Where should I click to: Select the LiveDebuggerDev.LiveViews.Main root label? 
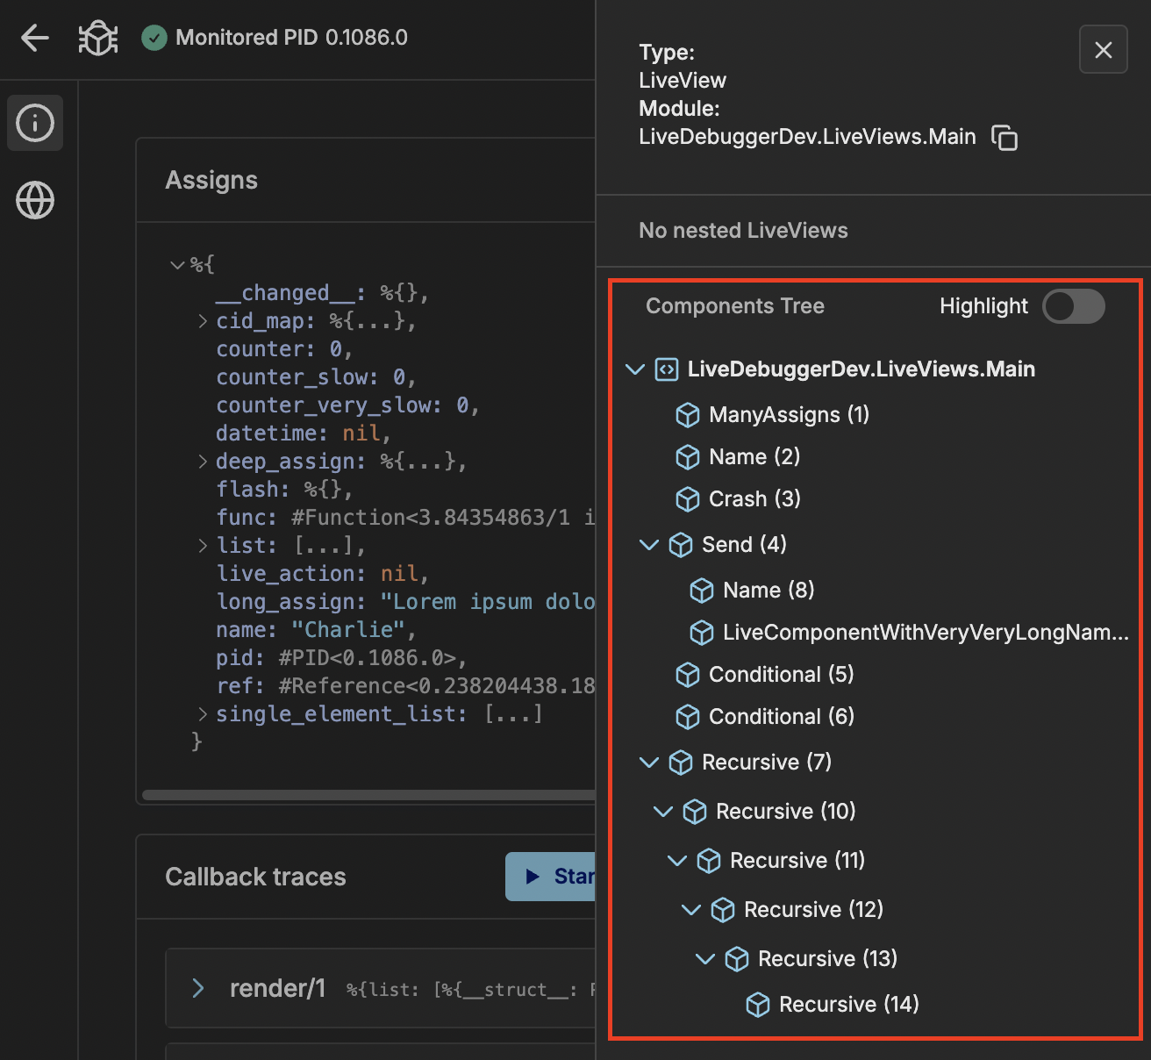click(861, 369)
